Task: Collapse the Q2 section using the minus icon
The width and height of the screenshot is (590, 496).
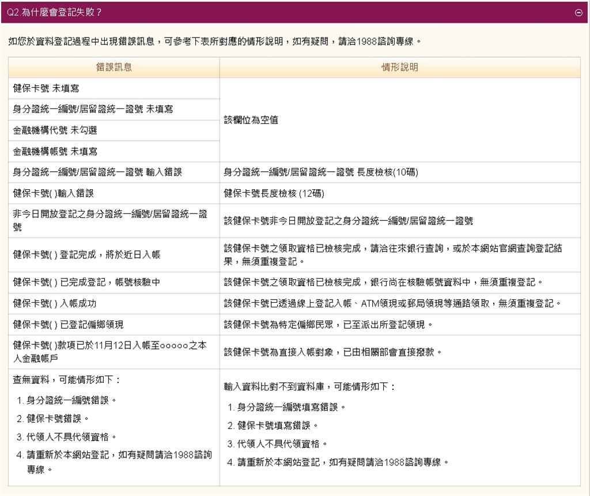Action: [578, 13]
